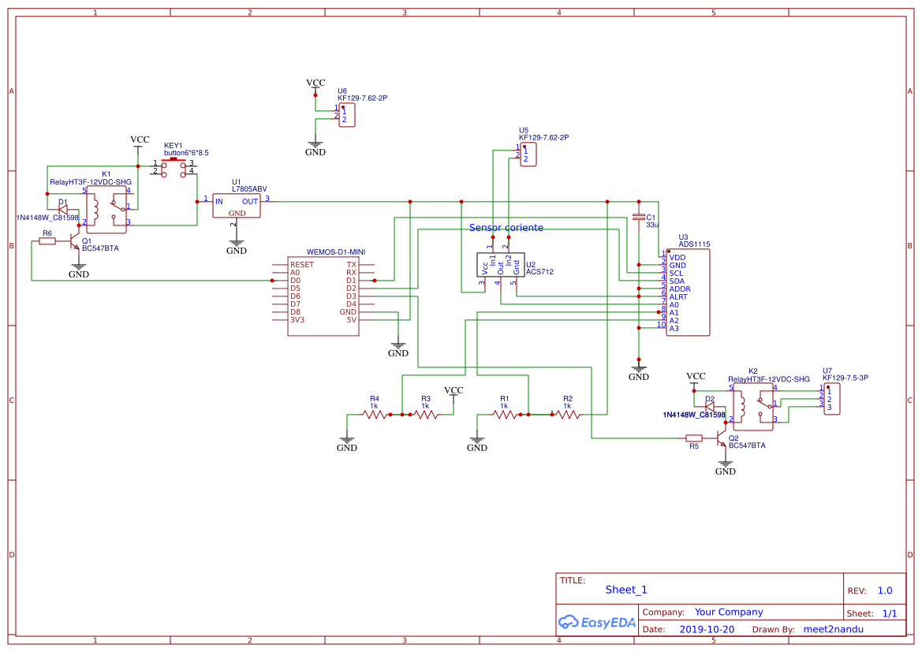Select the K1 relay symbol
922x652 pixels.
(106, 209)
